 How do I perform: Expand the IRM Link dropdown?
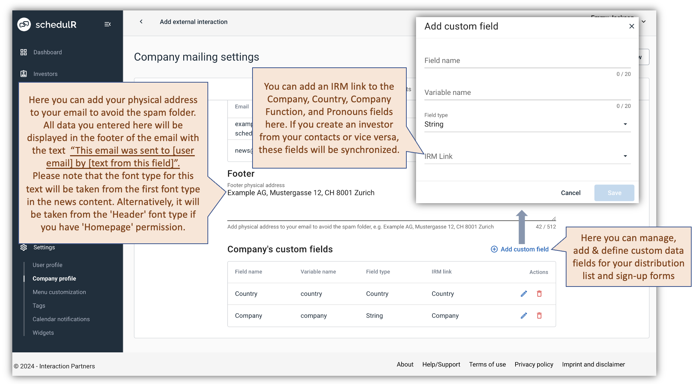(x=625, y=156)
